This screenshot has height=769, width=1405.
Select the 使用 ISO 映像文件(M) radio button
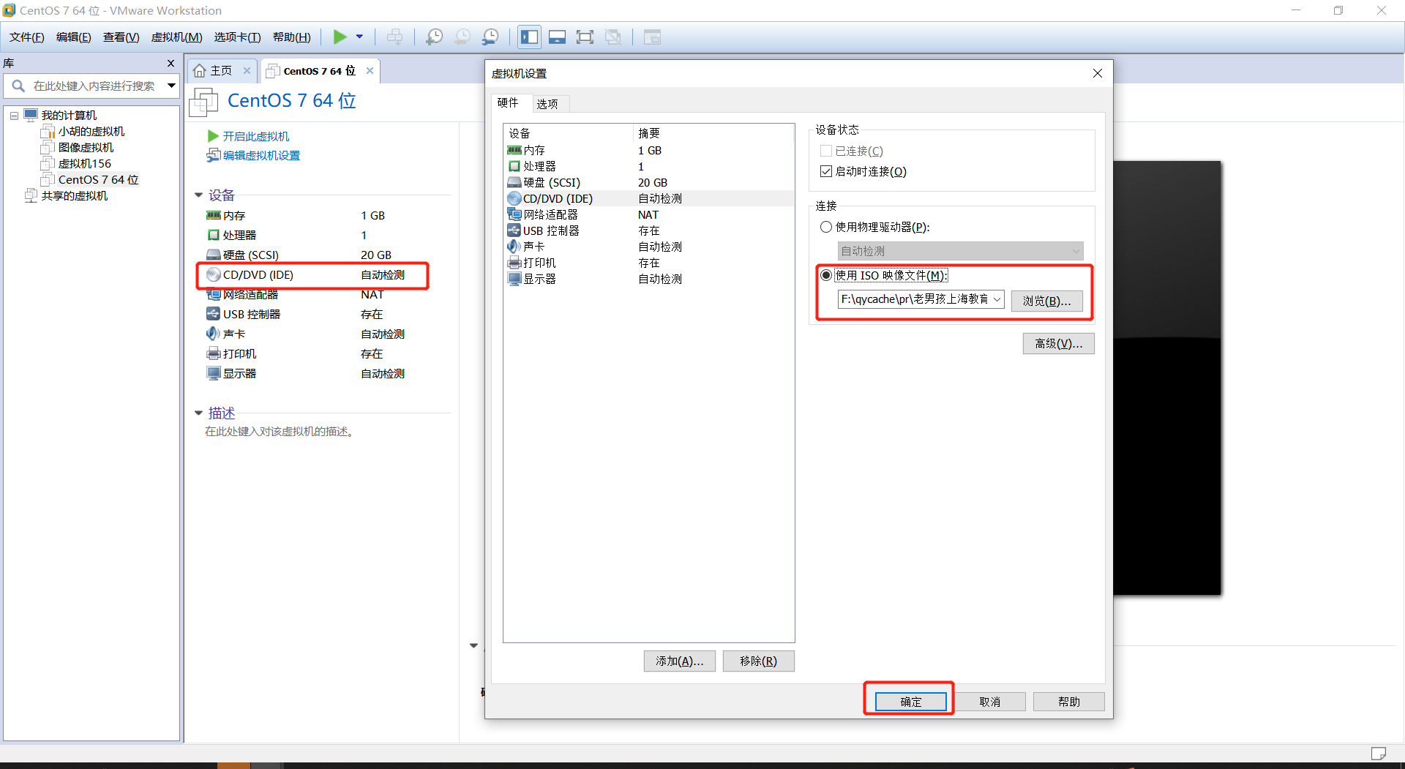coord(826,275)
